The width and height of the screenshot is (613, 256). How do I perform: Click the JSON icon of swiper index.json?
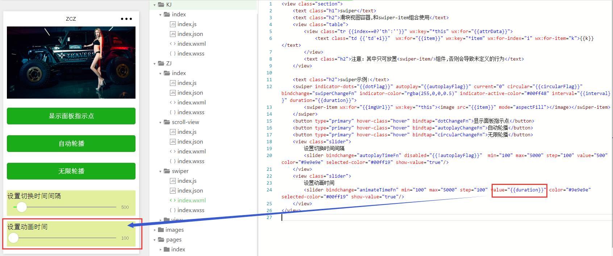[x=173, y=191]
